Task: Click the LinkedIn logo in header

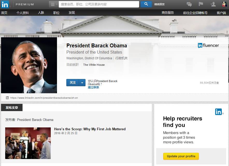Action: (5, 4)
